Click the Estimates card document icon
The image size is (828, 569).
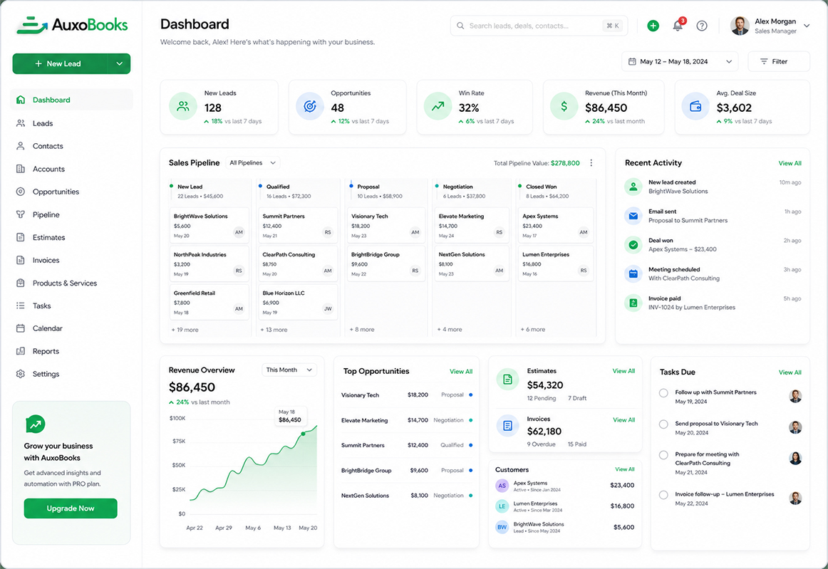pyautogui.click(x=507, y=379)
